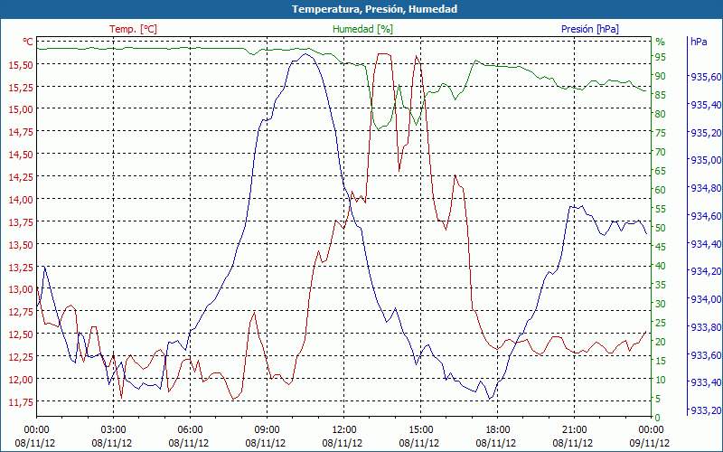Image resolution: width=723 pixels, height=452 pixels.
Task: Click the % unit above humidity axis
Action: click(661, 42)
